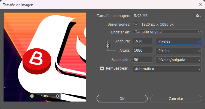Open the Anchura units Píxeles dropdown
The height and width of the screenshot is (109, 205).
pos(179,41)
